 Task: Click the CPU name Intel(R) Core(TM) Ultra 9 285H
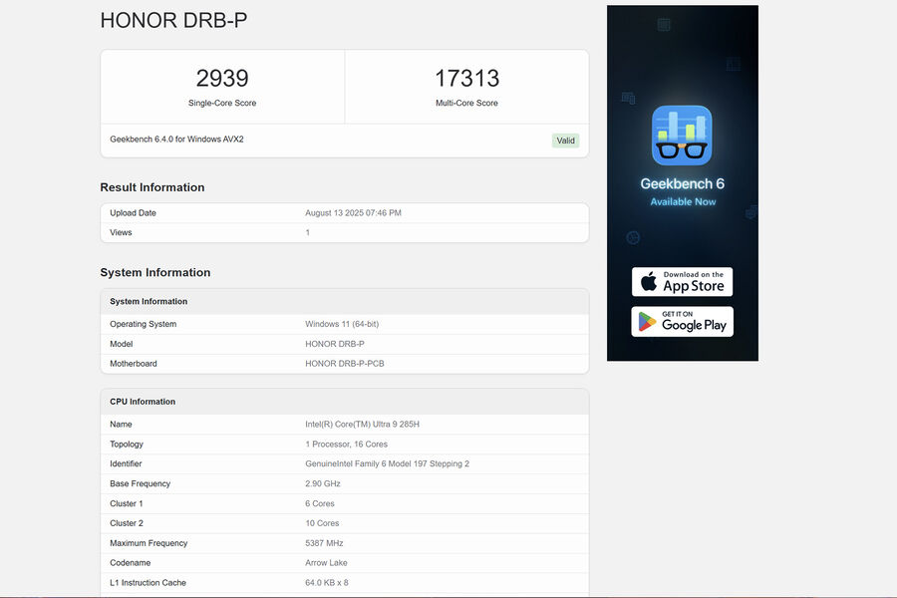pos(362,424)
